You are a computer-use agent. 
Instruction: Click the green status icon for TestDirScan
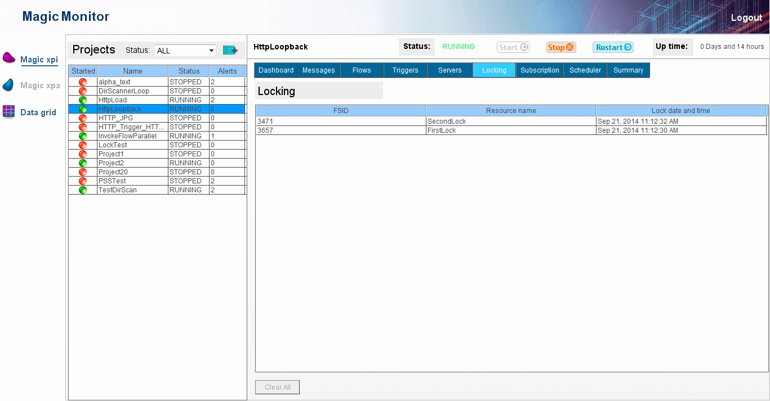pyautogui.click(x=83, y=190)
